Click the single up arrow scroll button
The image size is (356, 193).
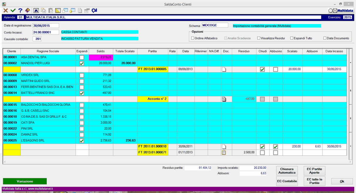tap(350, 63)
